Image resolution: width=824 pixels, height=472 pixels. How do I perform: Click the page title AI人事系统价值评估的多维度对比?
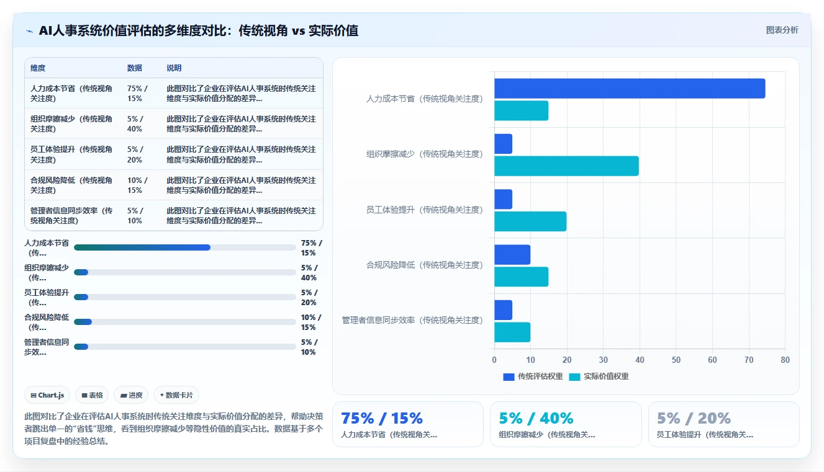(199, 30)
